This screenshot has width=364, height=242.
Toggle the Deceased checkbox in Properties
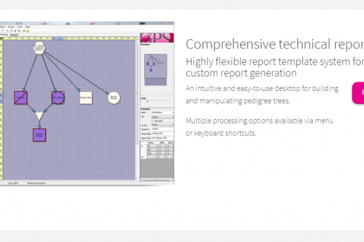coord(153,121)
